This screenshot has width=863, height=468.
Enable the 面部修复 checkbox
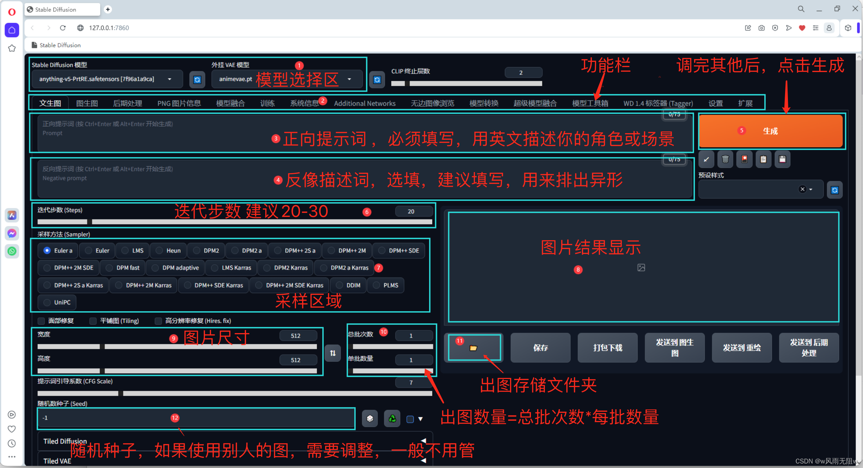point(41,321)
